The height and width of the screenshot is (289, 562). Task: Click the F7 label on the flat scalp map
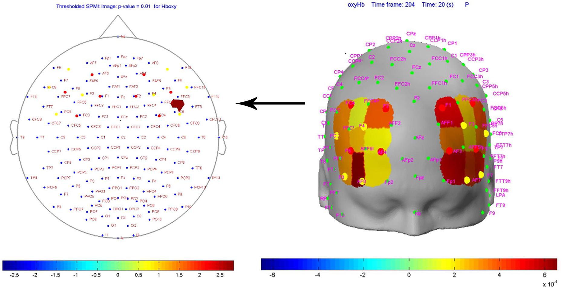coord(66,80)
